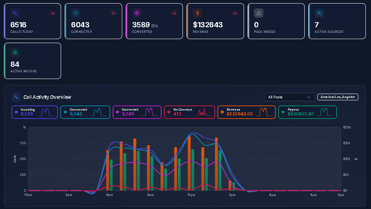Click the link icon beside $10k axis label
This screenshot has width=371, height=209.
pyautogui.click(x=356, y=159)
